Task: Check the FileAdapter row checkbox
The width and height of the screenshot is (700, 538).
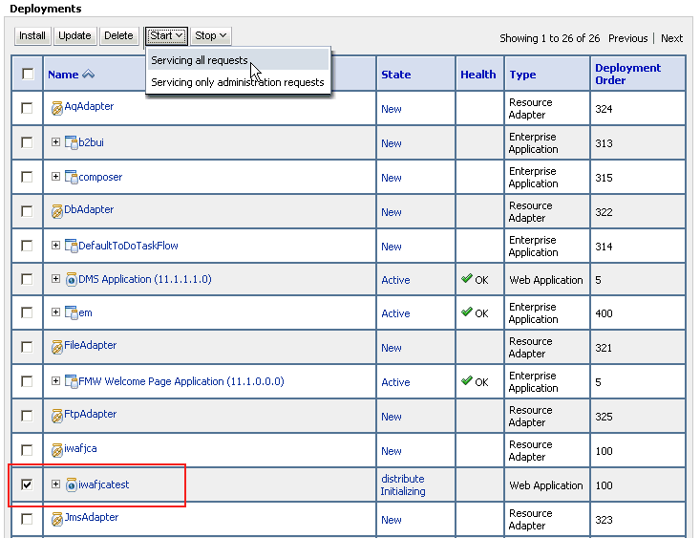Action: (27, 347)
